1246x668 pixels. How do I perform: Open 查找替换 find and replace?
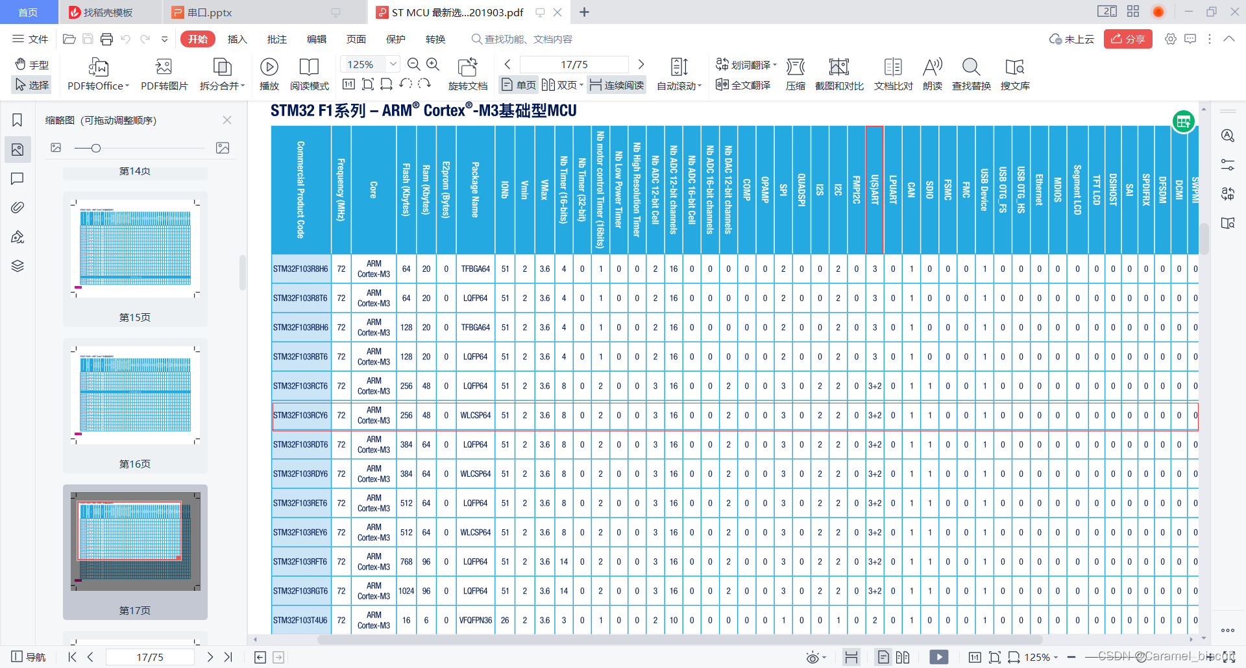point(971,74)
